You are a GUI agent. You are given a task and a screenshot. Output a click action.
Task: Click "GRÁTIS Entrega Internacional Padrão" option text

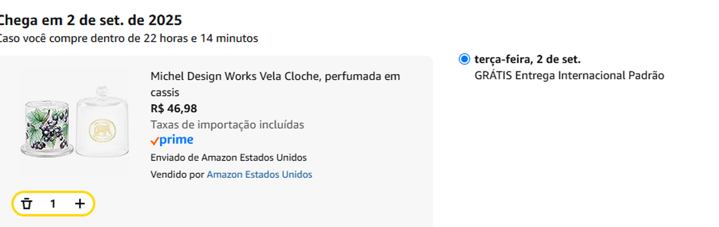569,75
